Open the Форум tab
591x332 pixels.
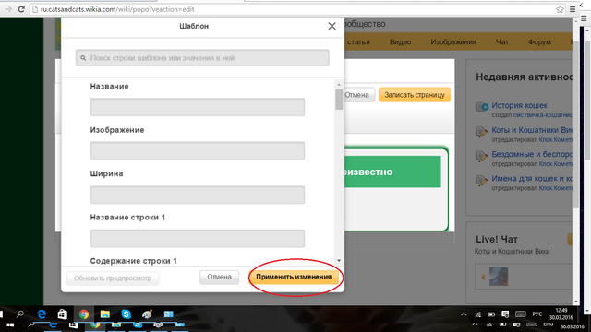tap(539, 41)
